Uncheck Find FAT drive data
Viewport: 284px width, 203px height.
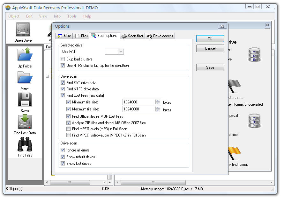point(63,82)
